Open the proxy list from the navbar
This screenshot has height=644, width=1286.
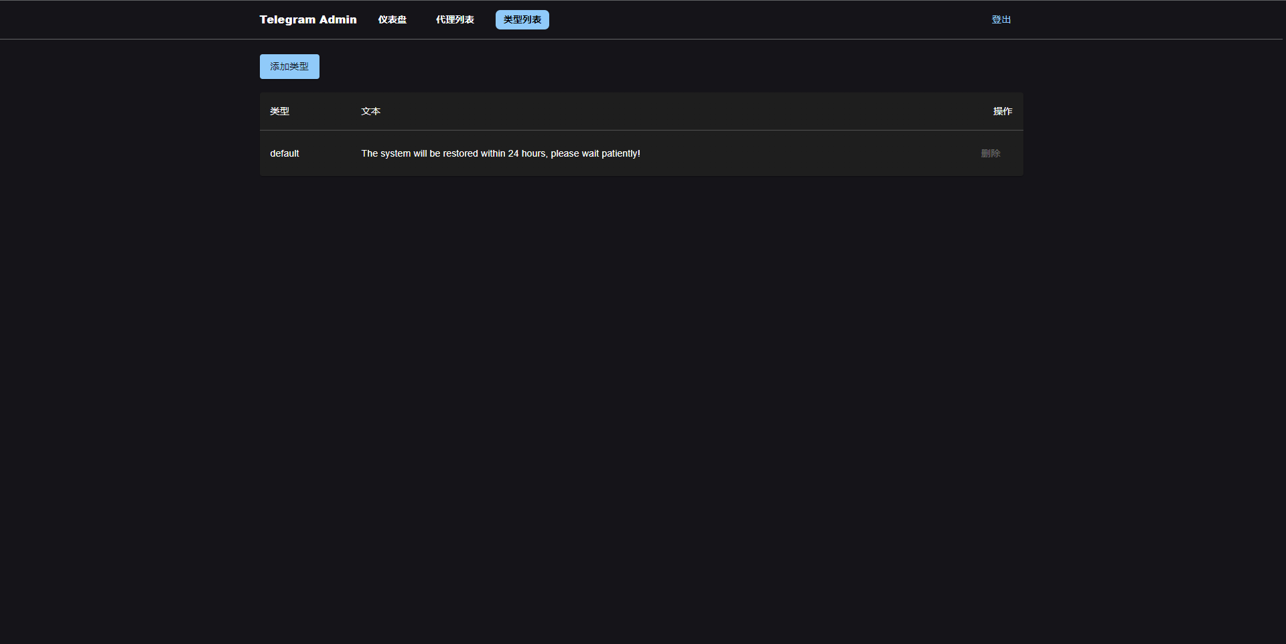coord(455,19)
